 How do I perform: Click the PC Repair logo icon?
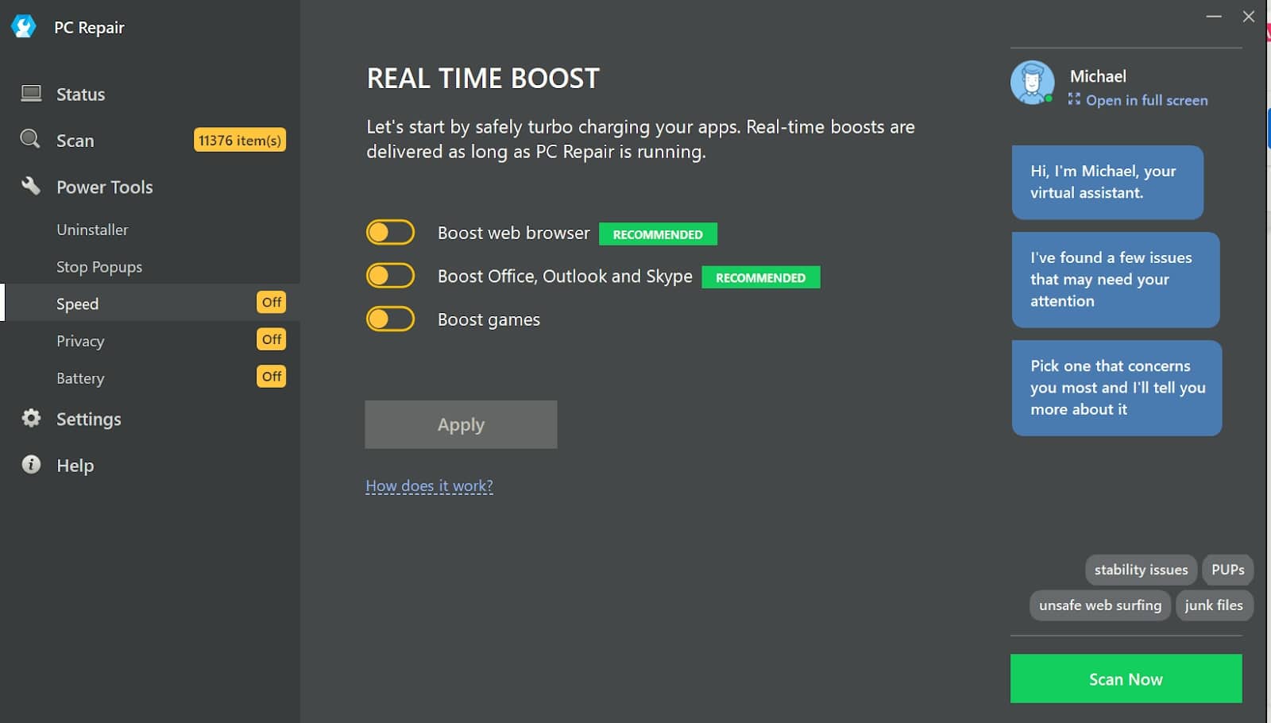click(x=24, y=27)
